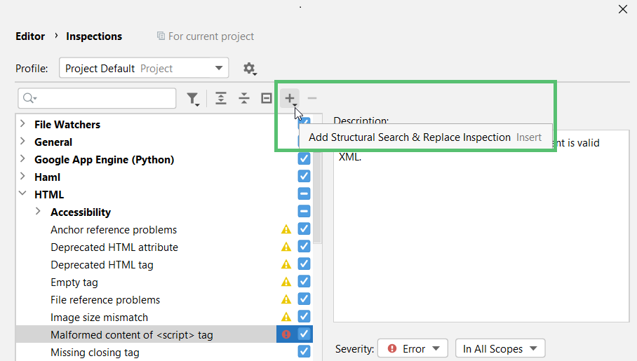This screenshot has height=361, width=637.
Task: Select Add Structural Search & Replace Inspection
Action: (410, 137)
